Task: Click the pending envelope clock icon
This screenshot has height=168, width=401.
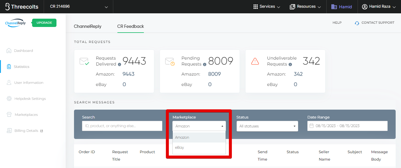Action: pos(170,61)
